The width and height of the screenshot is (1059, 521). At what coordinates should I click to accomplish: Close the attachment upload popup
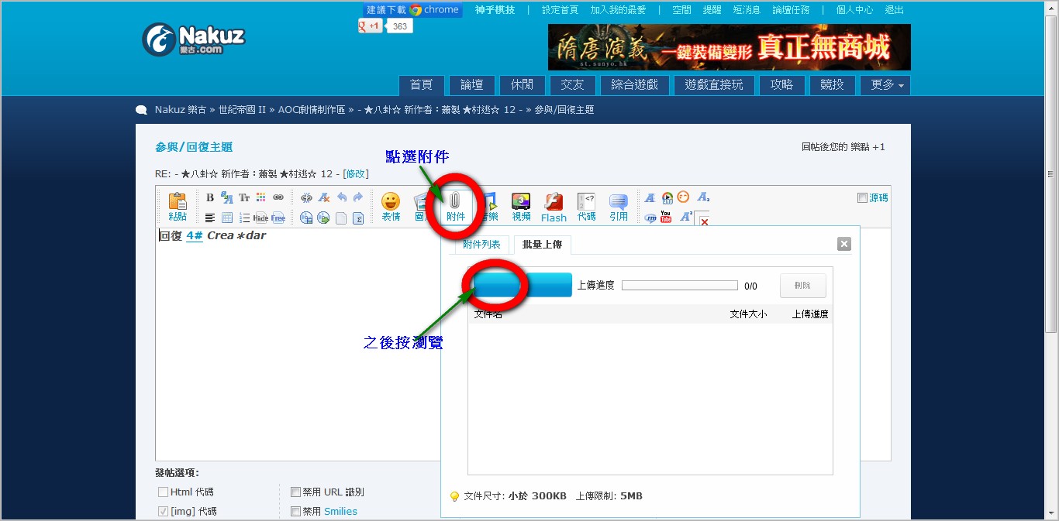[844, 244]
